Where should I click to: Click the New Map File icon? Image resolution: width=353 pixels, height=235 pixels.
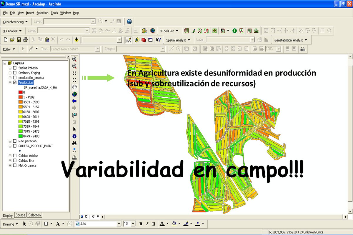6,40
